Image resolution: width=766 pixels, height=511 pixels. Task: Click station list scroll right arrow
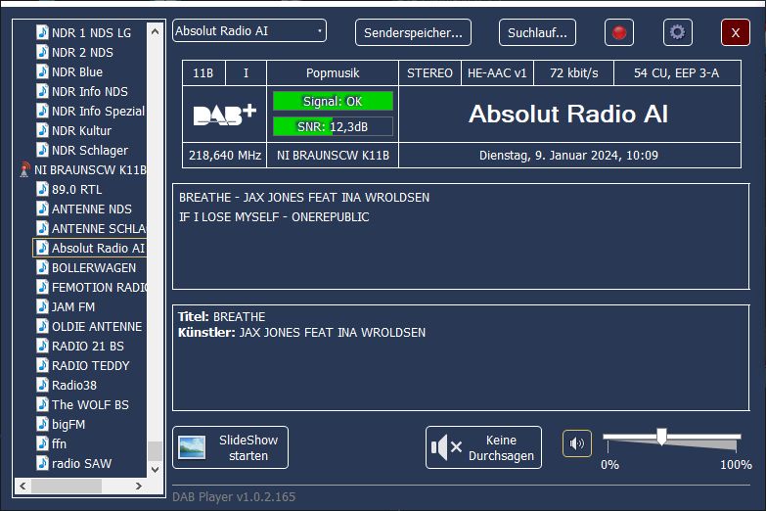click(x=139, y=487)
